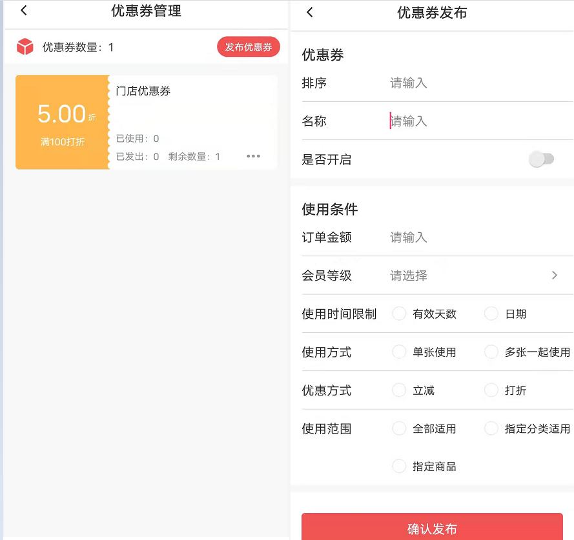Click the 排序 input field

coord(452,83)
